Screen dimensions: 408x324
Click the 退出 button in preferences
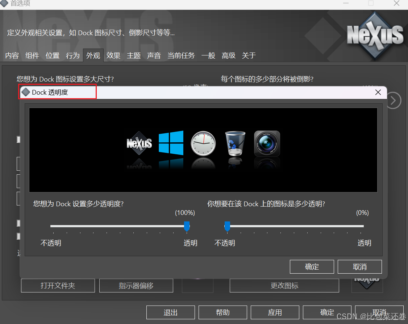(x=170, y=312)
